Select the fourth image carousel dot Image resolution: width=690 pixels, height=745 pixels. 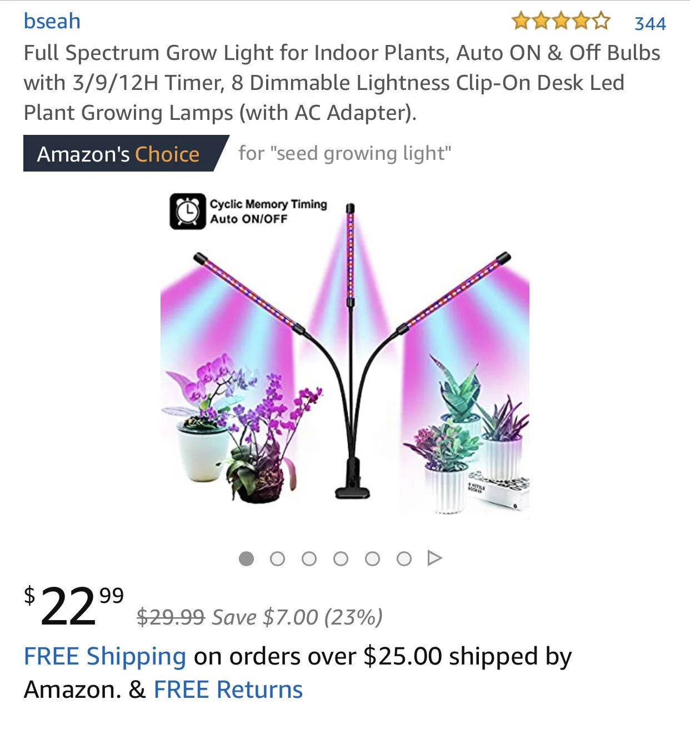tap(341, 558)
